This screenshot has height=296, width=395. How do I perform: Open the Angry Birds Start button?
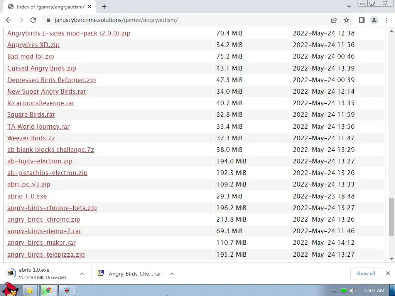(x=10, y=289)
